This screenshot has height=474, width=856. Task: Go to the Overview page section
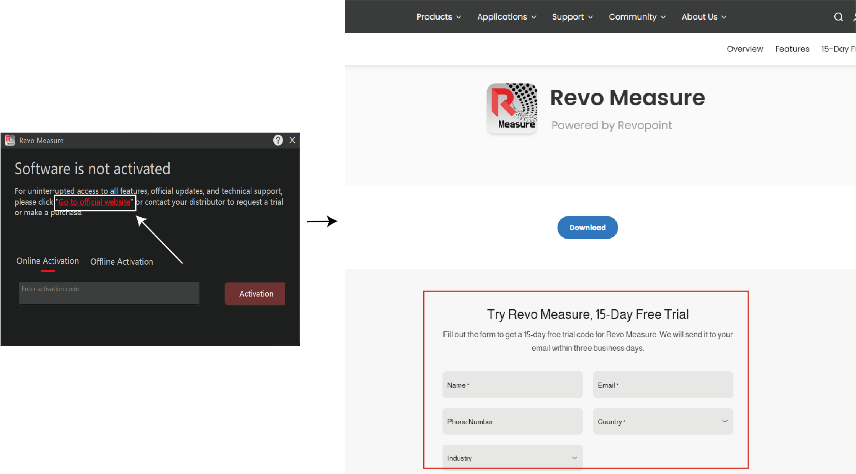(745, 49)
